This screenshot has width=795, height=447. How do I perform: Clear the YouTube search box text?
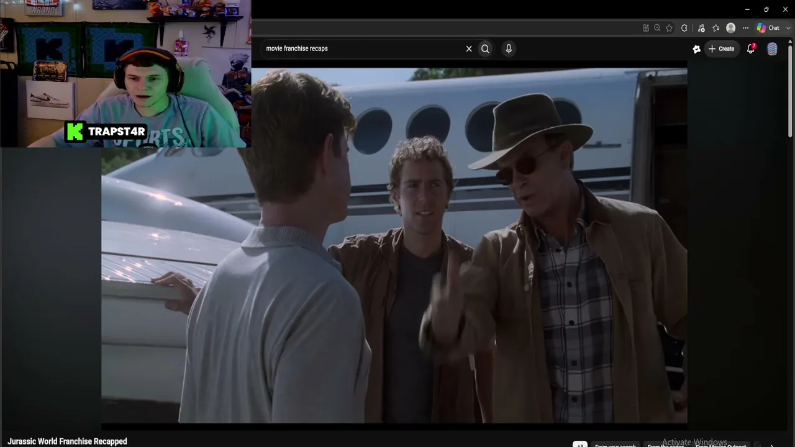pyautogui.click(x=469, y=48)
